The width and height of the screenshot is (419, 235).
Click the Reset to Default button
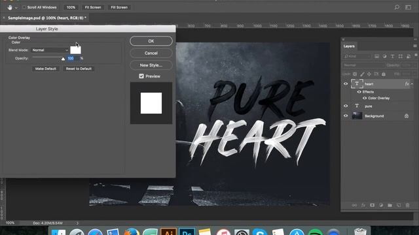point(79,69)
